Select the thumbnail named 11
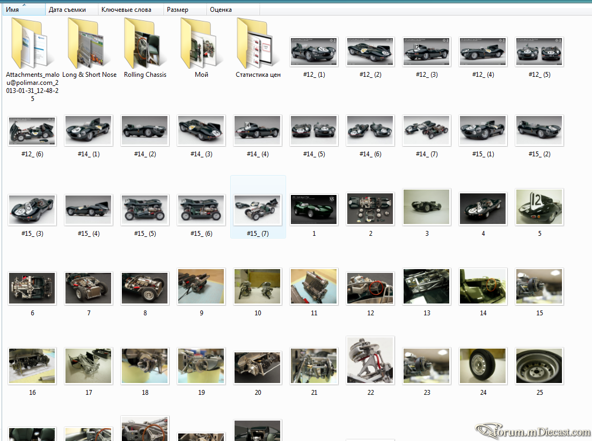 [x=314, y=286]
